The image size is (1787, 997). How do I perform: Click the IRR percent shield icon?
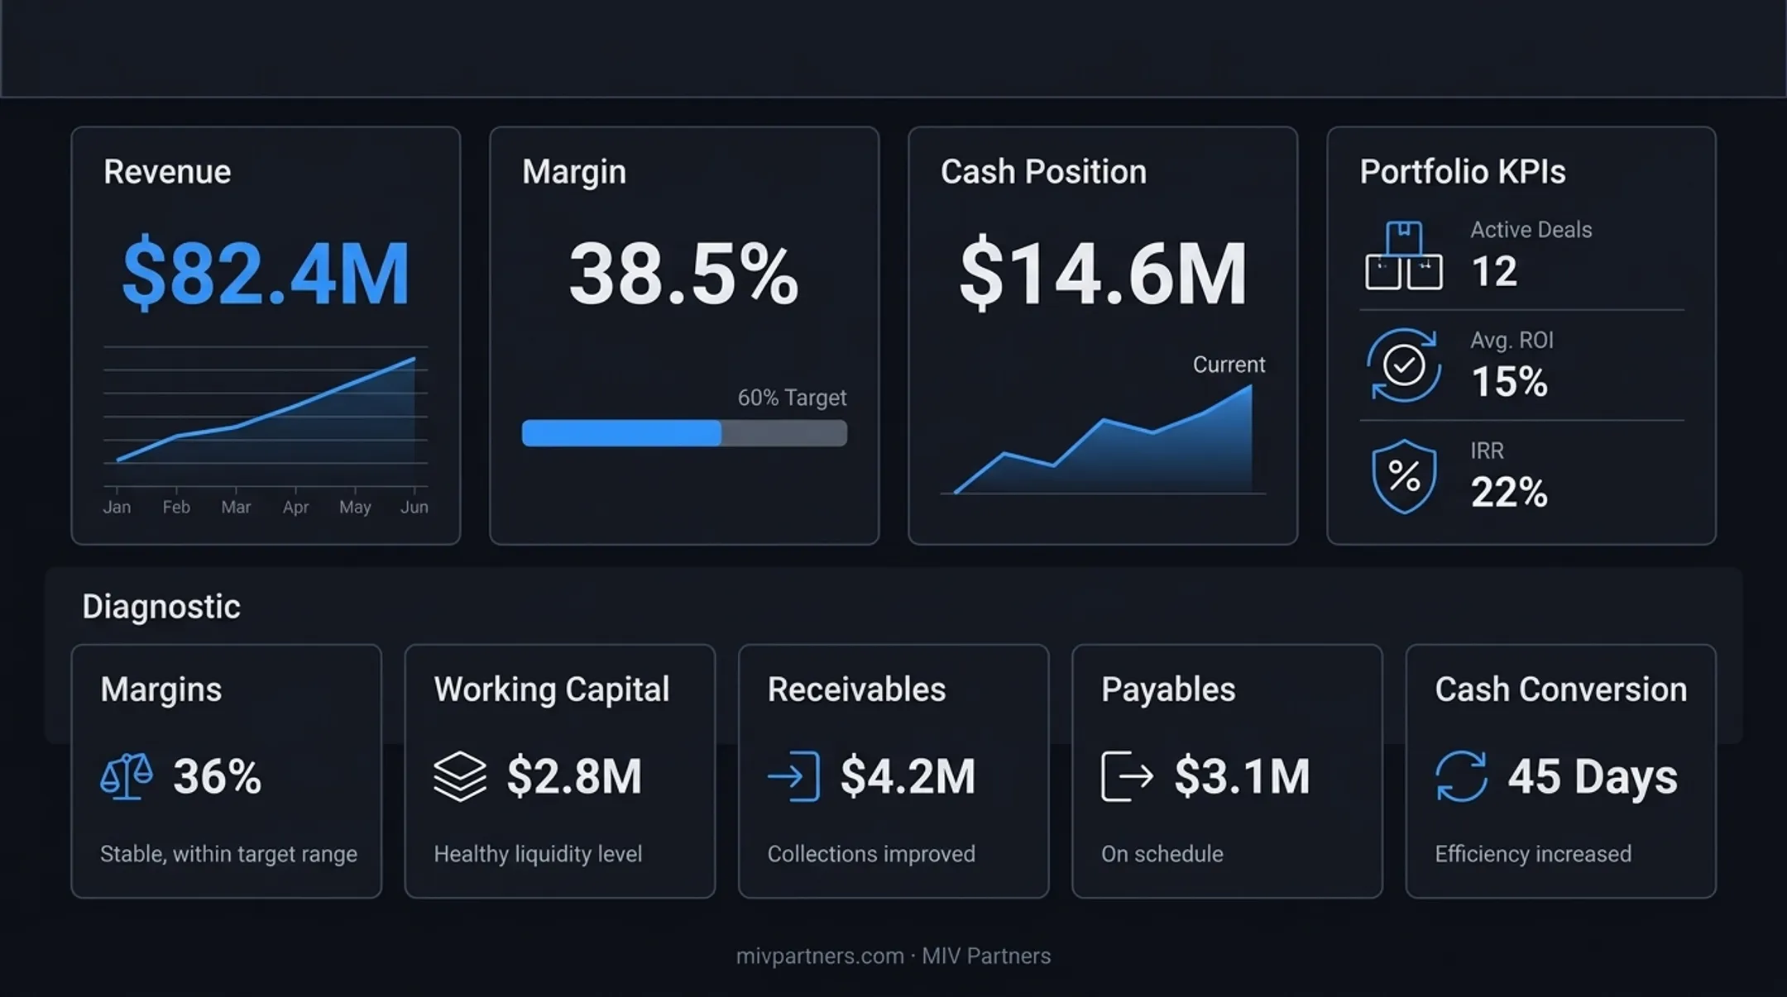1404,476
